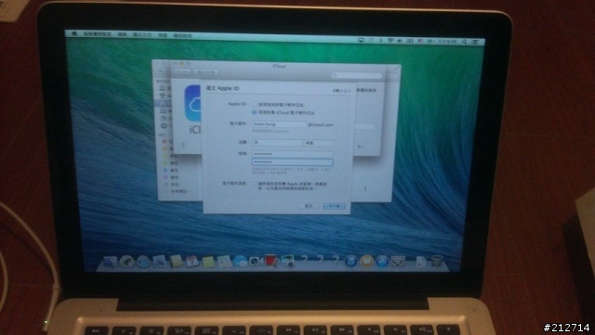The width and height of the screenshot is (595, 335).
Task: Open iTunes music note icon
Action: [351, 261]
